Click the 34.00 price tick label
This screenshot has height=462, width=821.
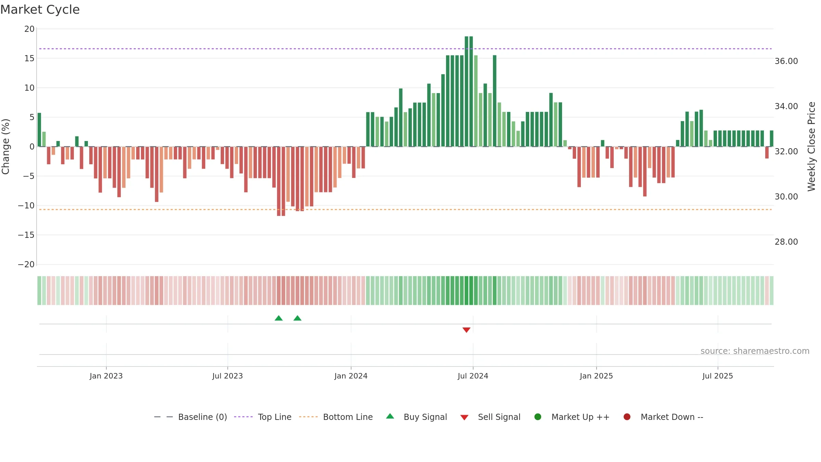point(786,106)
